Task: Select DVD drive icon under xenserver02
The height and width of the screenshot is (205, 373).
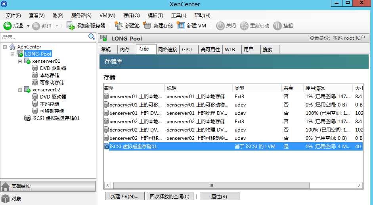Action: click(x=35, y=97)
